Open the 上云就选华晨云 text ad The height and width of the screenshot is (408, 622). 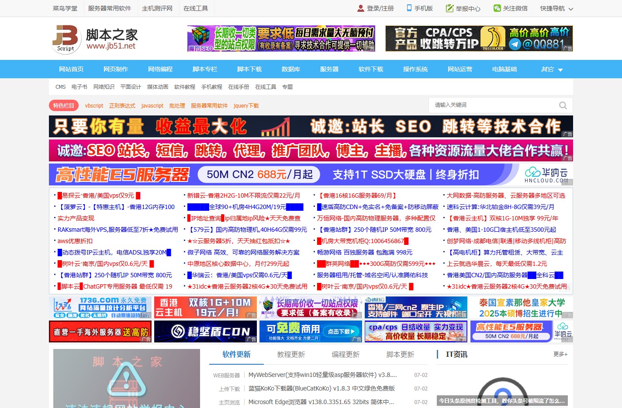coord(497,264)
